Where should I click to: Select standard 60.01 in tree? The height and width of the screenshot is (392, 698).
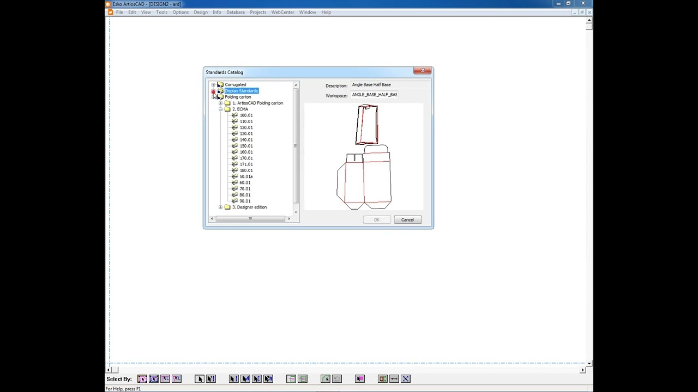tap(245, 182)
